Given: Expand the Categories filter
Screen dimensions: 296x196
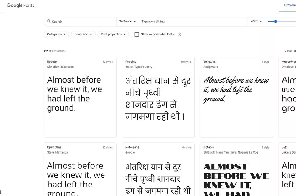Looking at the screenshot, I should click(56, 34).
